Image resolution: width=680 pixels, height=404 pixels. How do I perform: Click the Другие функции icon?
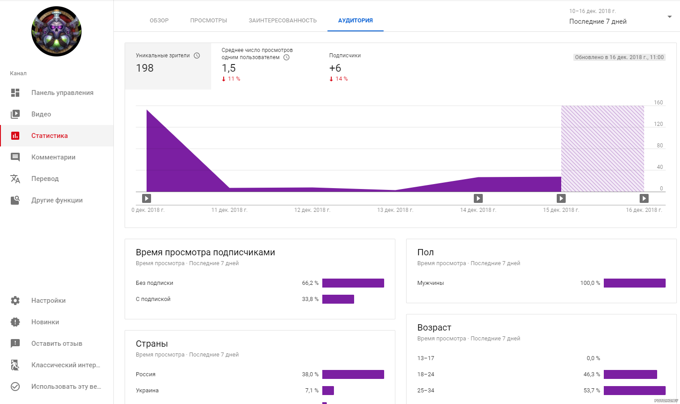(x=15, y=200)
